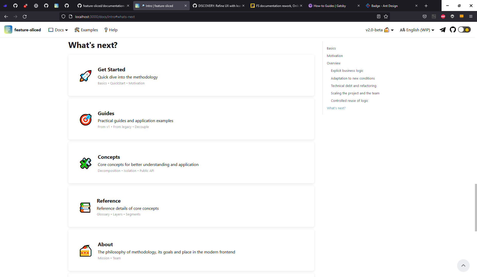The height and width of the screenshot is (277, 477).
Task: Select 'What's next?' in the table of contents
Action: [x=336, y=108]
